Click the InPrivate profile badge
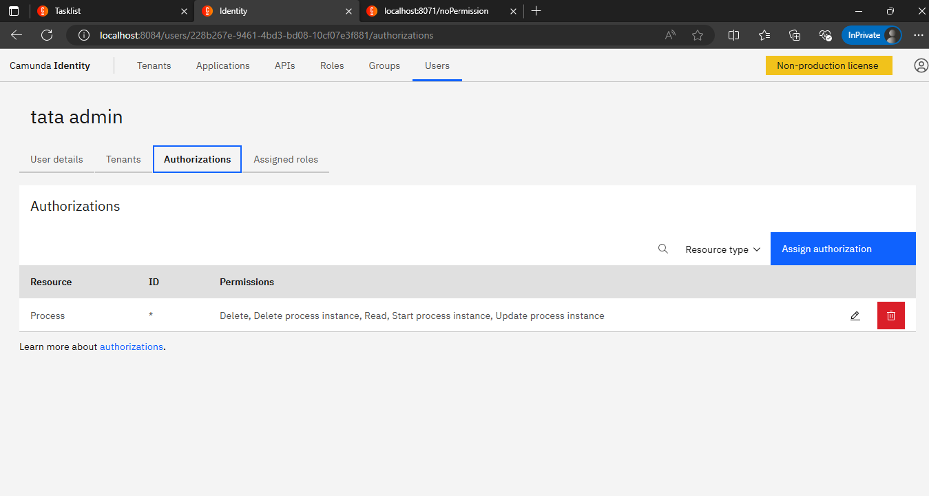This screenshot has width=929, height=496. [x=871, y=35]
